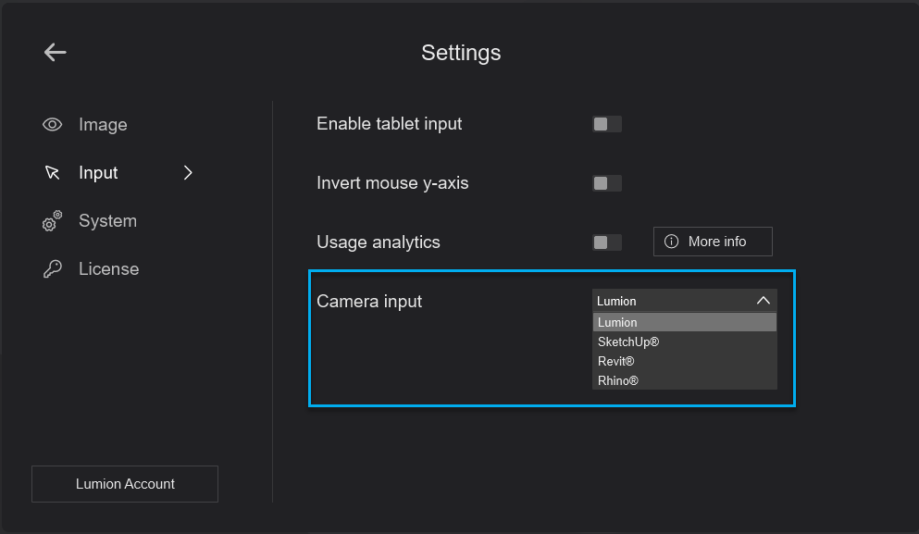The height and width of the screenshot is (534, 919).
Task: Click the Enable tablet input label
Action: [x=390, y=124]
